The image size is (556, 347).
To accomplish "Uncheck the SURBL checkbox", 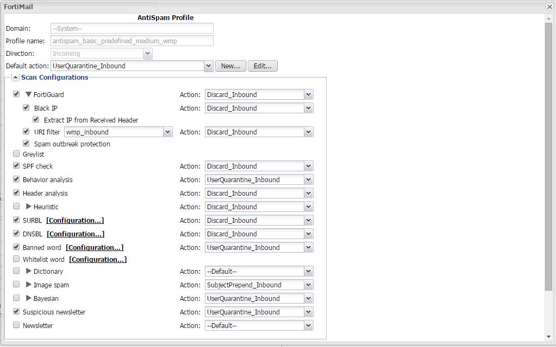I will (16, 220).
